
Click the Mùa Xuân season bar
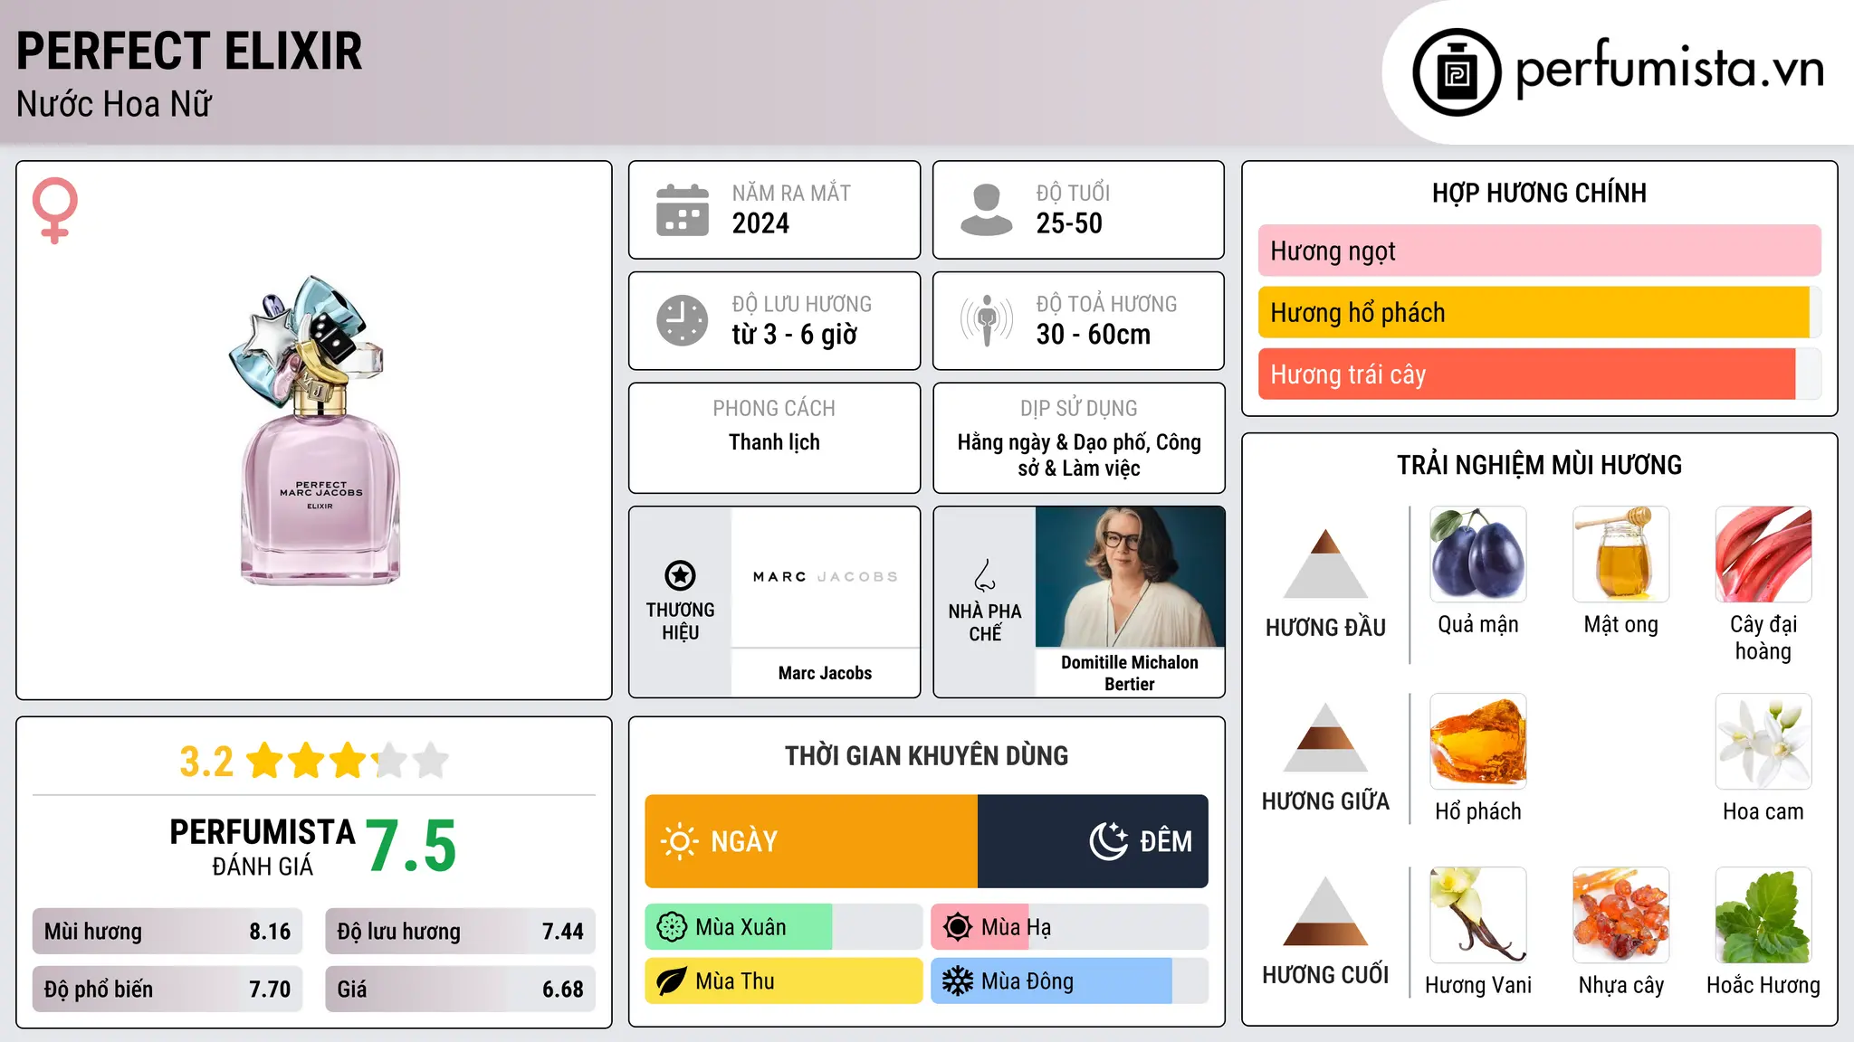click(x=784, y=927)
